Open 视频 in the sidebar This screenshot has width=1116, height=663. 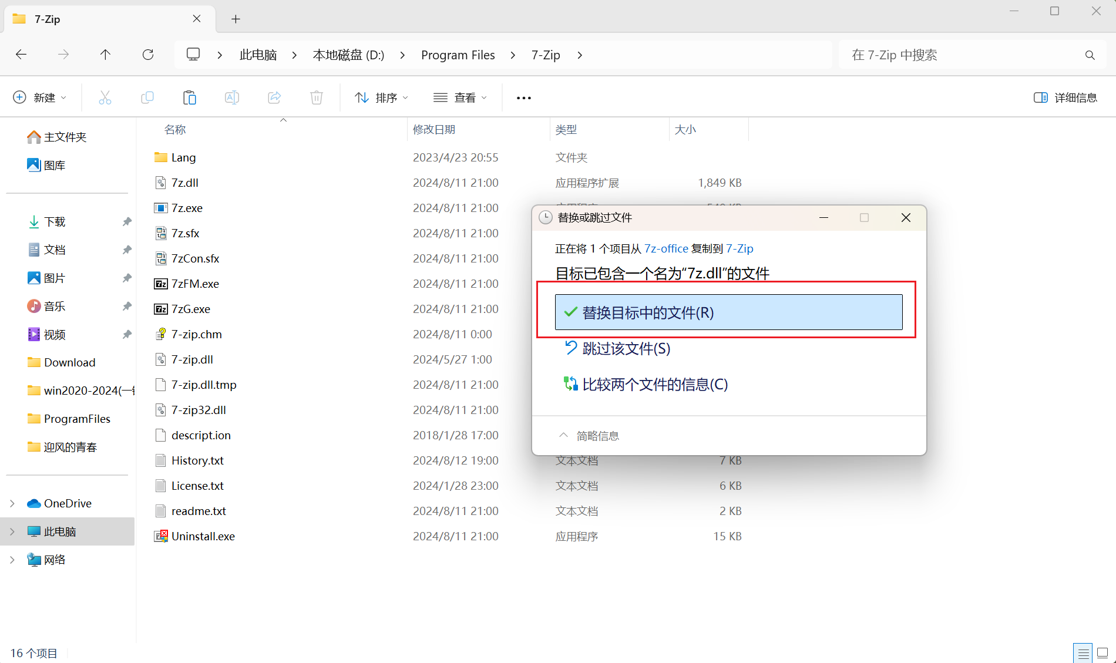[47, 334]
